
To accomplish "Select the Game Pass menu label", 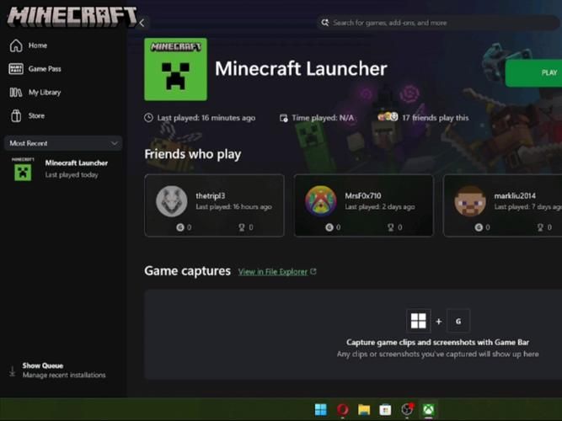I will pyautogui.click(x=45, y=69).
